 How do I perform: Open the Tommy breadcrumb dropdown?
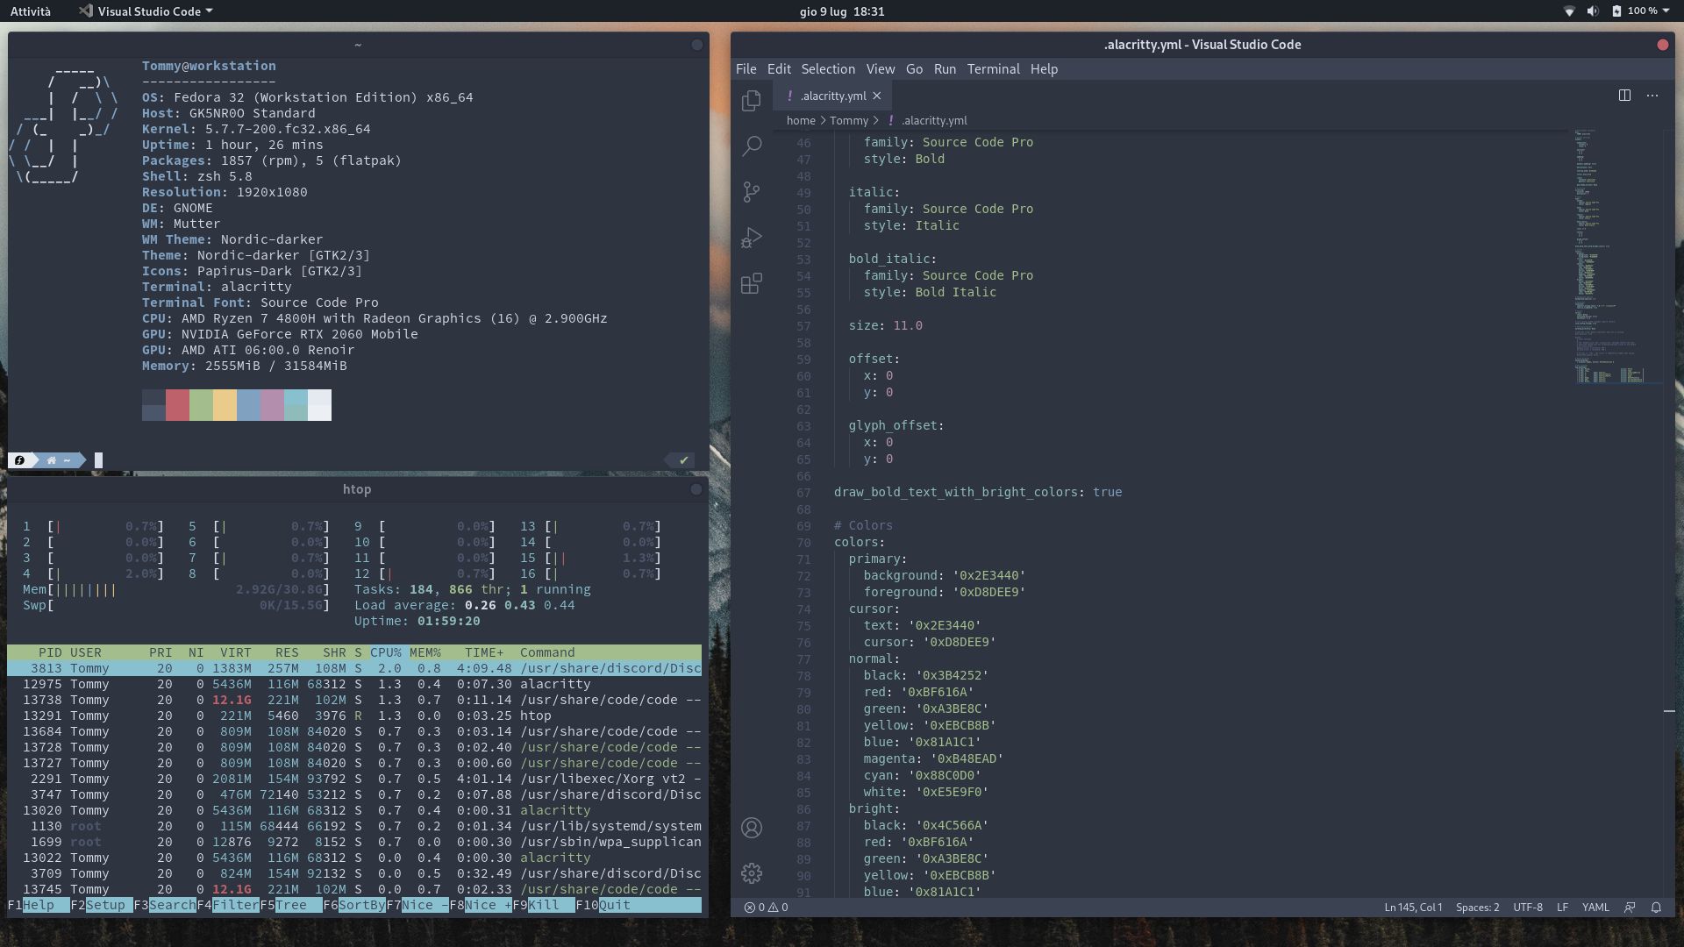tap(850, 120)
